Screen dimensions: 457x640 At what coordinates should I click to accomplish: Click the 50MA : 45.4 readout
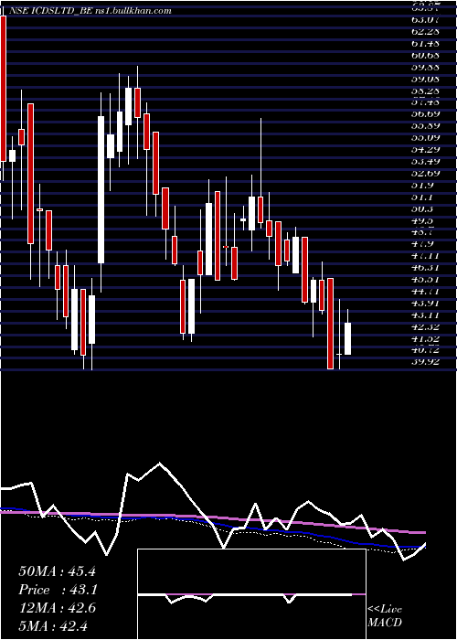[x=57, y=571]
